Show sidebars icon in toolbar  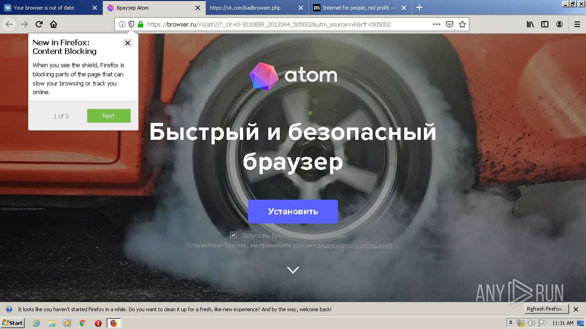(x=545, y=24)
